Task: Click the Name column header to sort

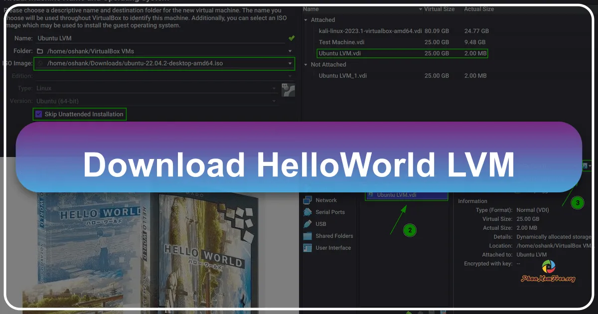Action: coord(310,8)
